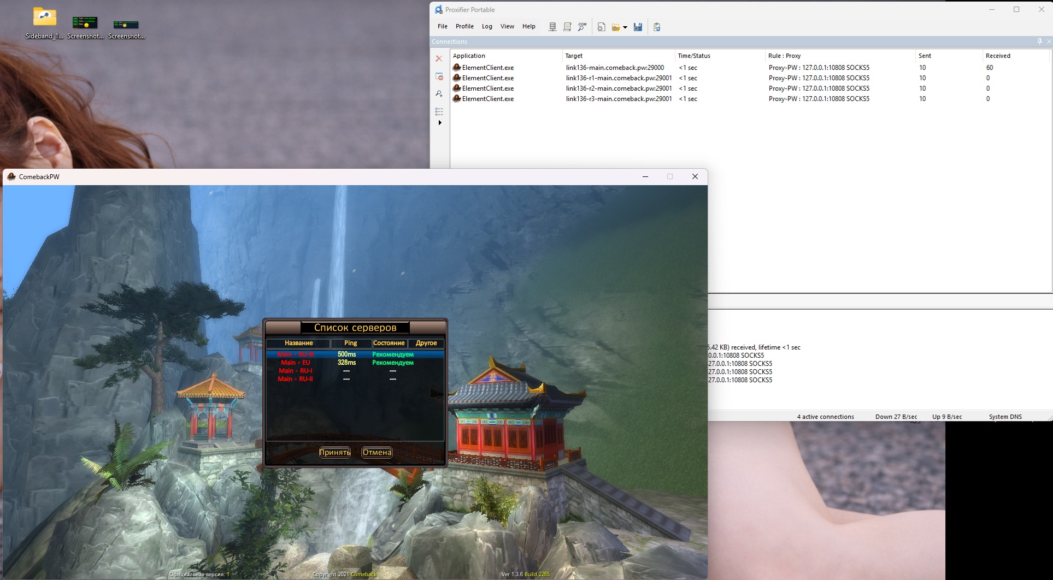The width and height of the screenshot is (1053, 580).
Task: Maximize the Proxifier Portable window
Action: (x=1016, y=9)
